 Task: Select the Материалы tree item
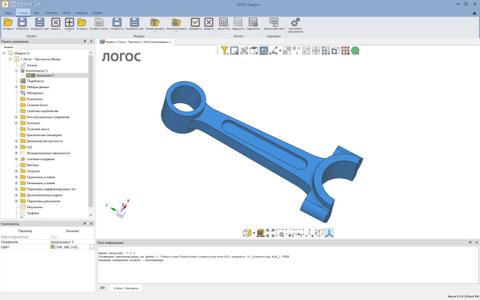pos(35,93)
